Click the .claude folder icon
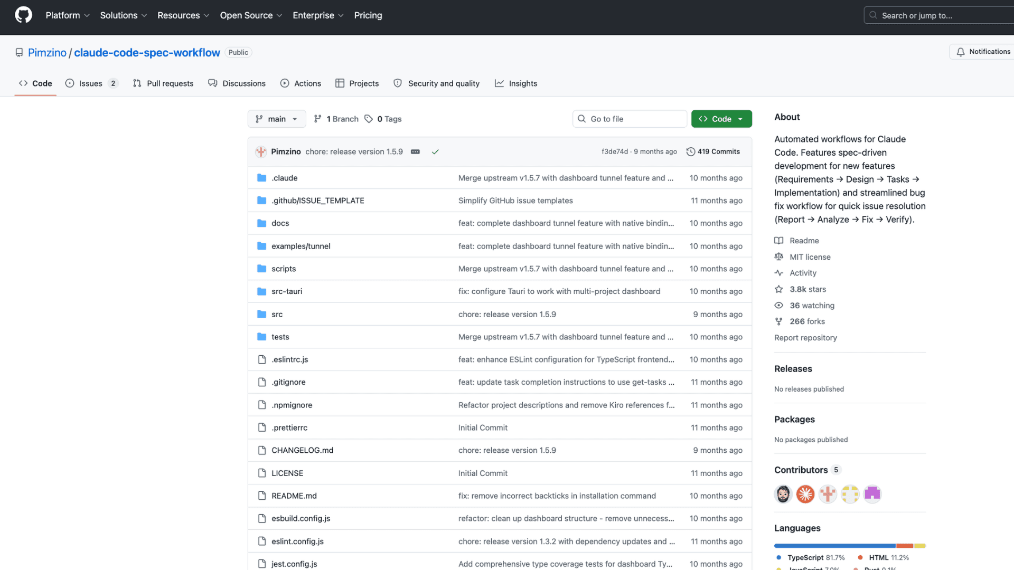This screenshot has width=1014, height=570. coord(261,178)
